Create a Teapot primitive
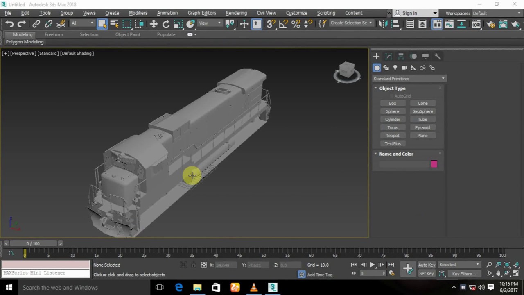 coord(393,136)
